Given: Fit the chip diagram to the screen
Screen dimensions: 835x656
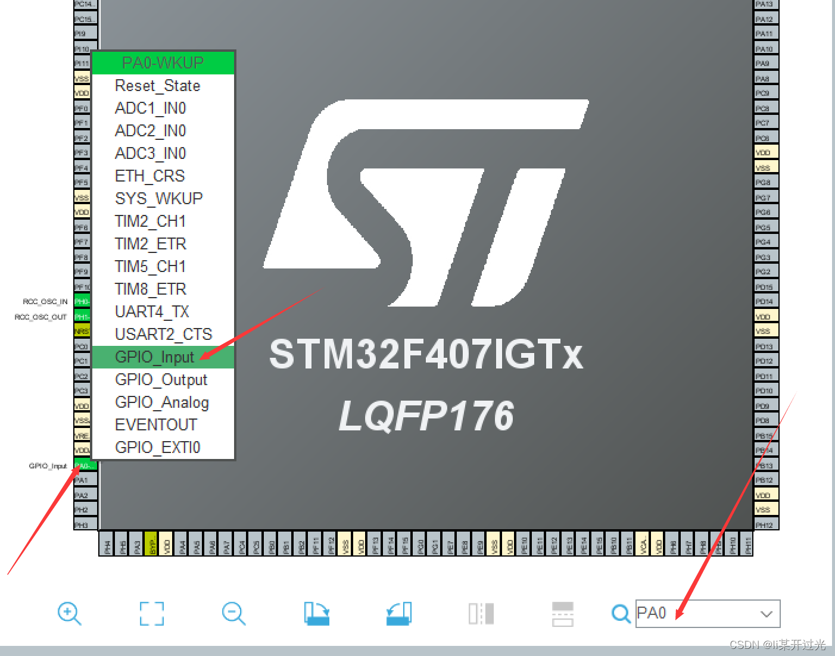Looking at the screenshot, I should [x=151, y=613].
